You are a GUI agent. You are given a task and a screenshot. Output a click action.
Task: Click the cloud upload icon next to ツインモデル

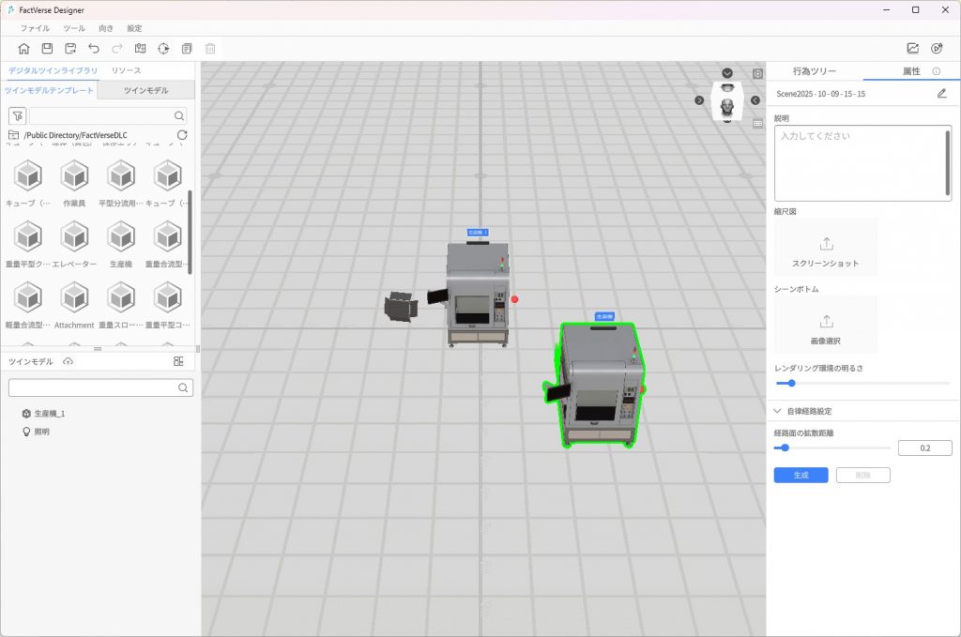coord(68,362)
